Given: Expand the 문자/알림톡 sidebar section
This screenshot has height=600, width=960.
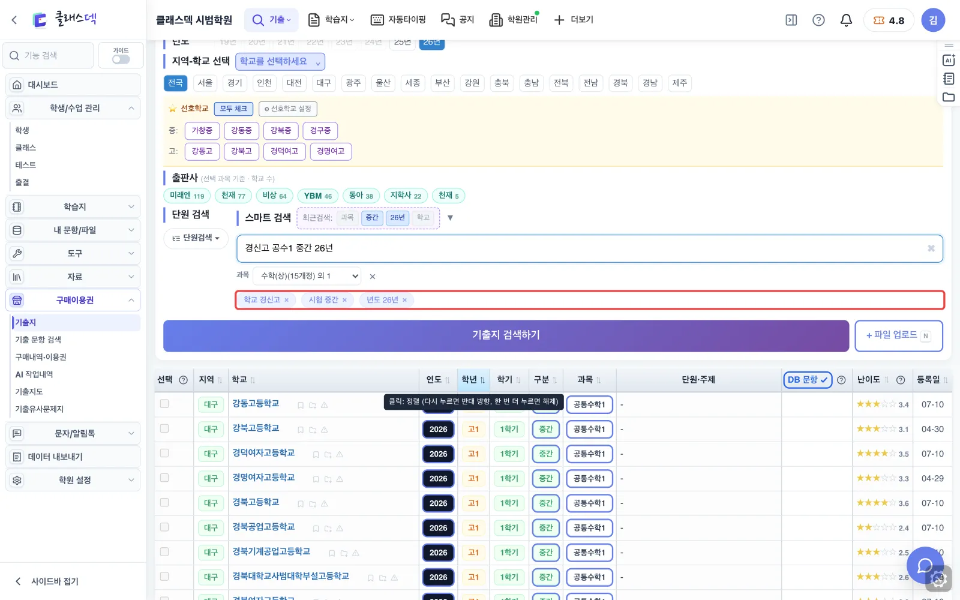Looking at the screenshot, I should [73, 433].
